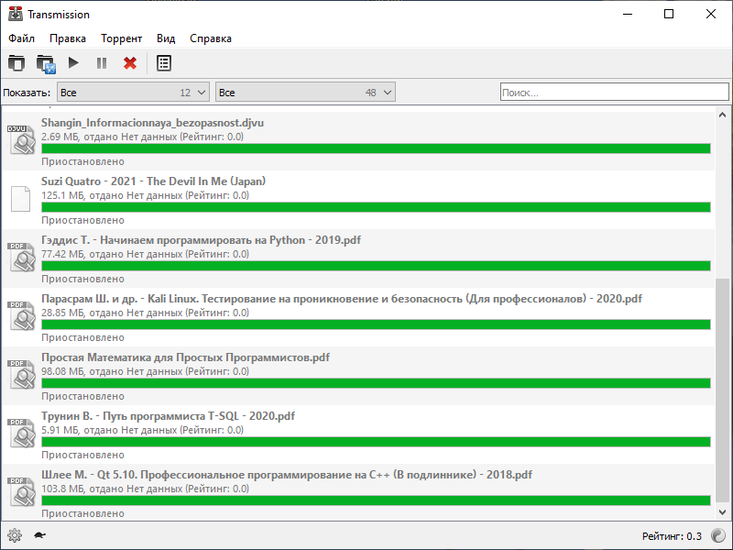Select Простая Математика для Простых Программистов.pdf

186,357
